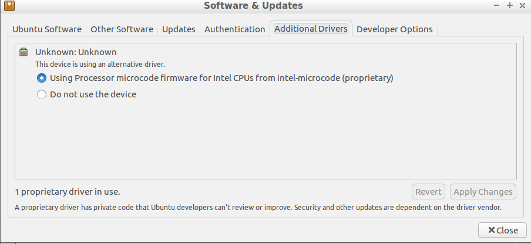Viewport: 531px width, 244px height.
Task: Maximize window with the plus icon
Action: click(510, 5)
